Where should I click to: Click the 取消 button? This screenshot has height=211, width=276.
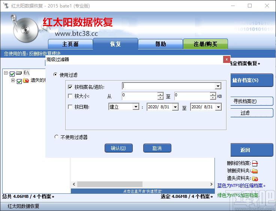pyautogui.click(x=157, y=148)
